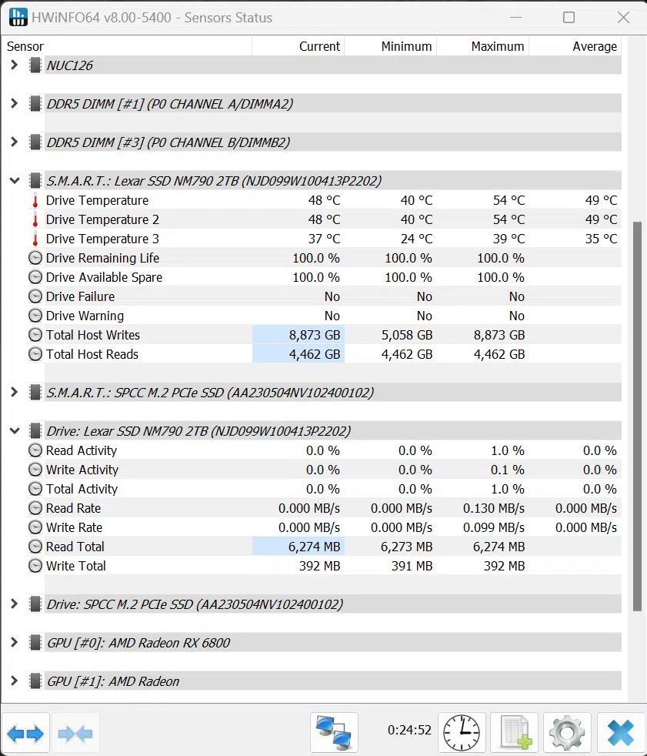Select the Read Total sensor row
The width and height of the screenshot is (647, 756).
(x=324, y=547)
